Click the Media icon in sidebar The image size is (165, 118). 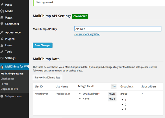pos(2,11)
